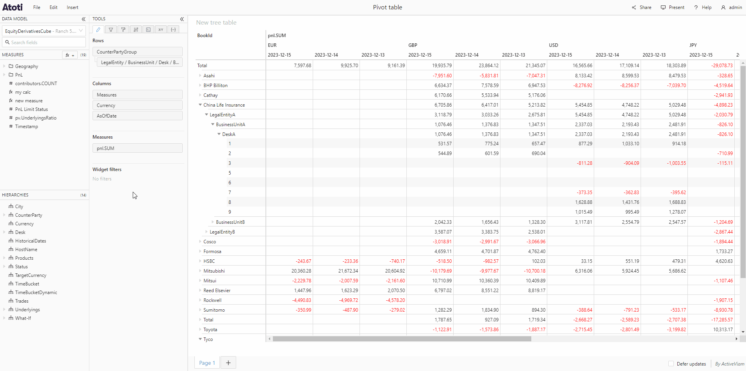Collapse the Tools panel
746x371 pixels.
click(x=182, y=19)
